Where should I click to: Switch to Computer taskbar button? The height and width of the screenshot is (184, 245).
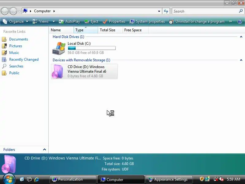coord(121,179)
